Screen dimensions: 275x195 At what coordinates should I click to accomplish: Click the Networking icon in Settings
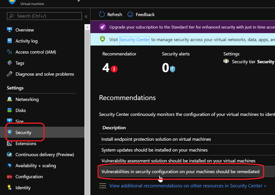click(x=10, y=99)
